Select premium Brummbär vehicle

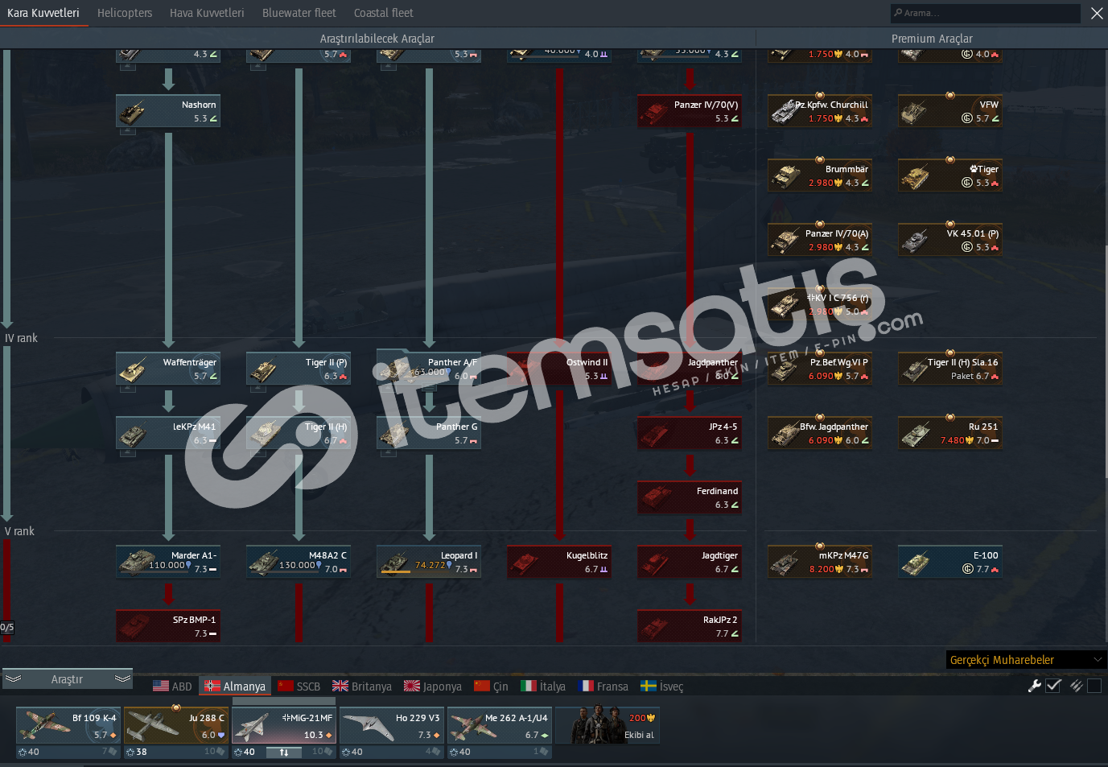pyautogui.click(x=820, y=175)
